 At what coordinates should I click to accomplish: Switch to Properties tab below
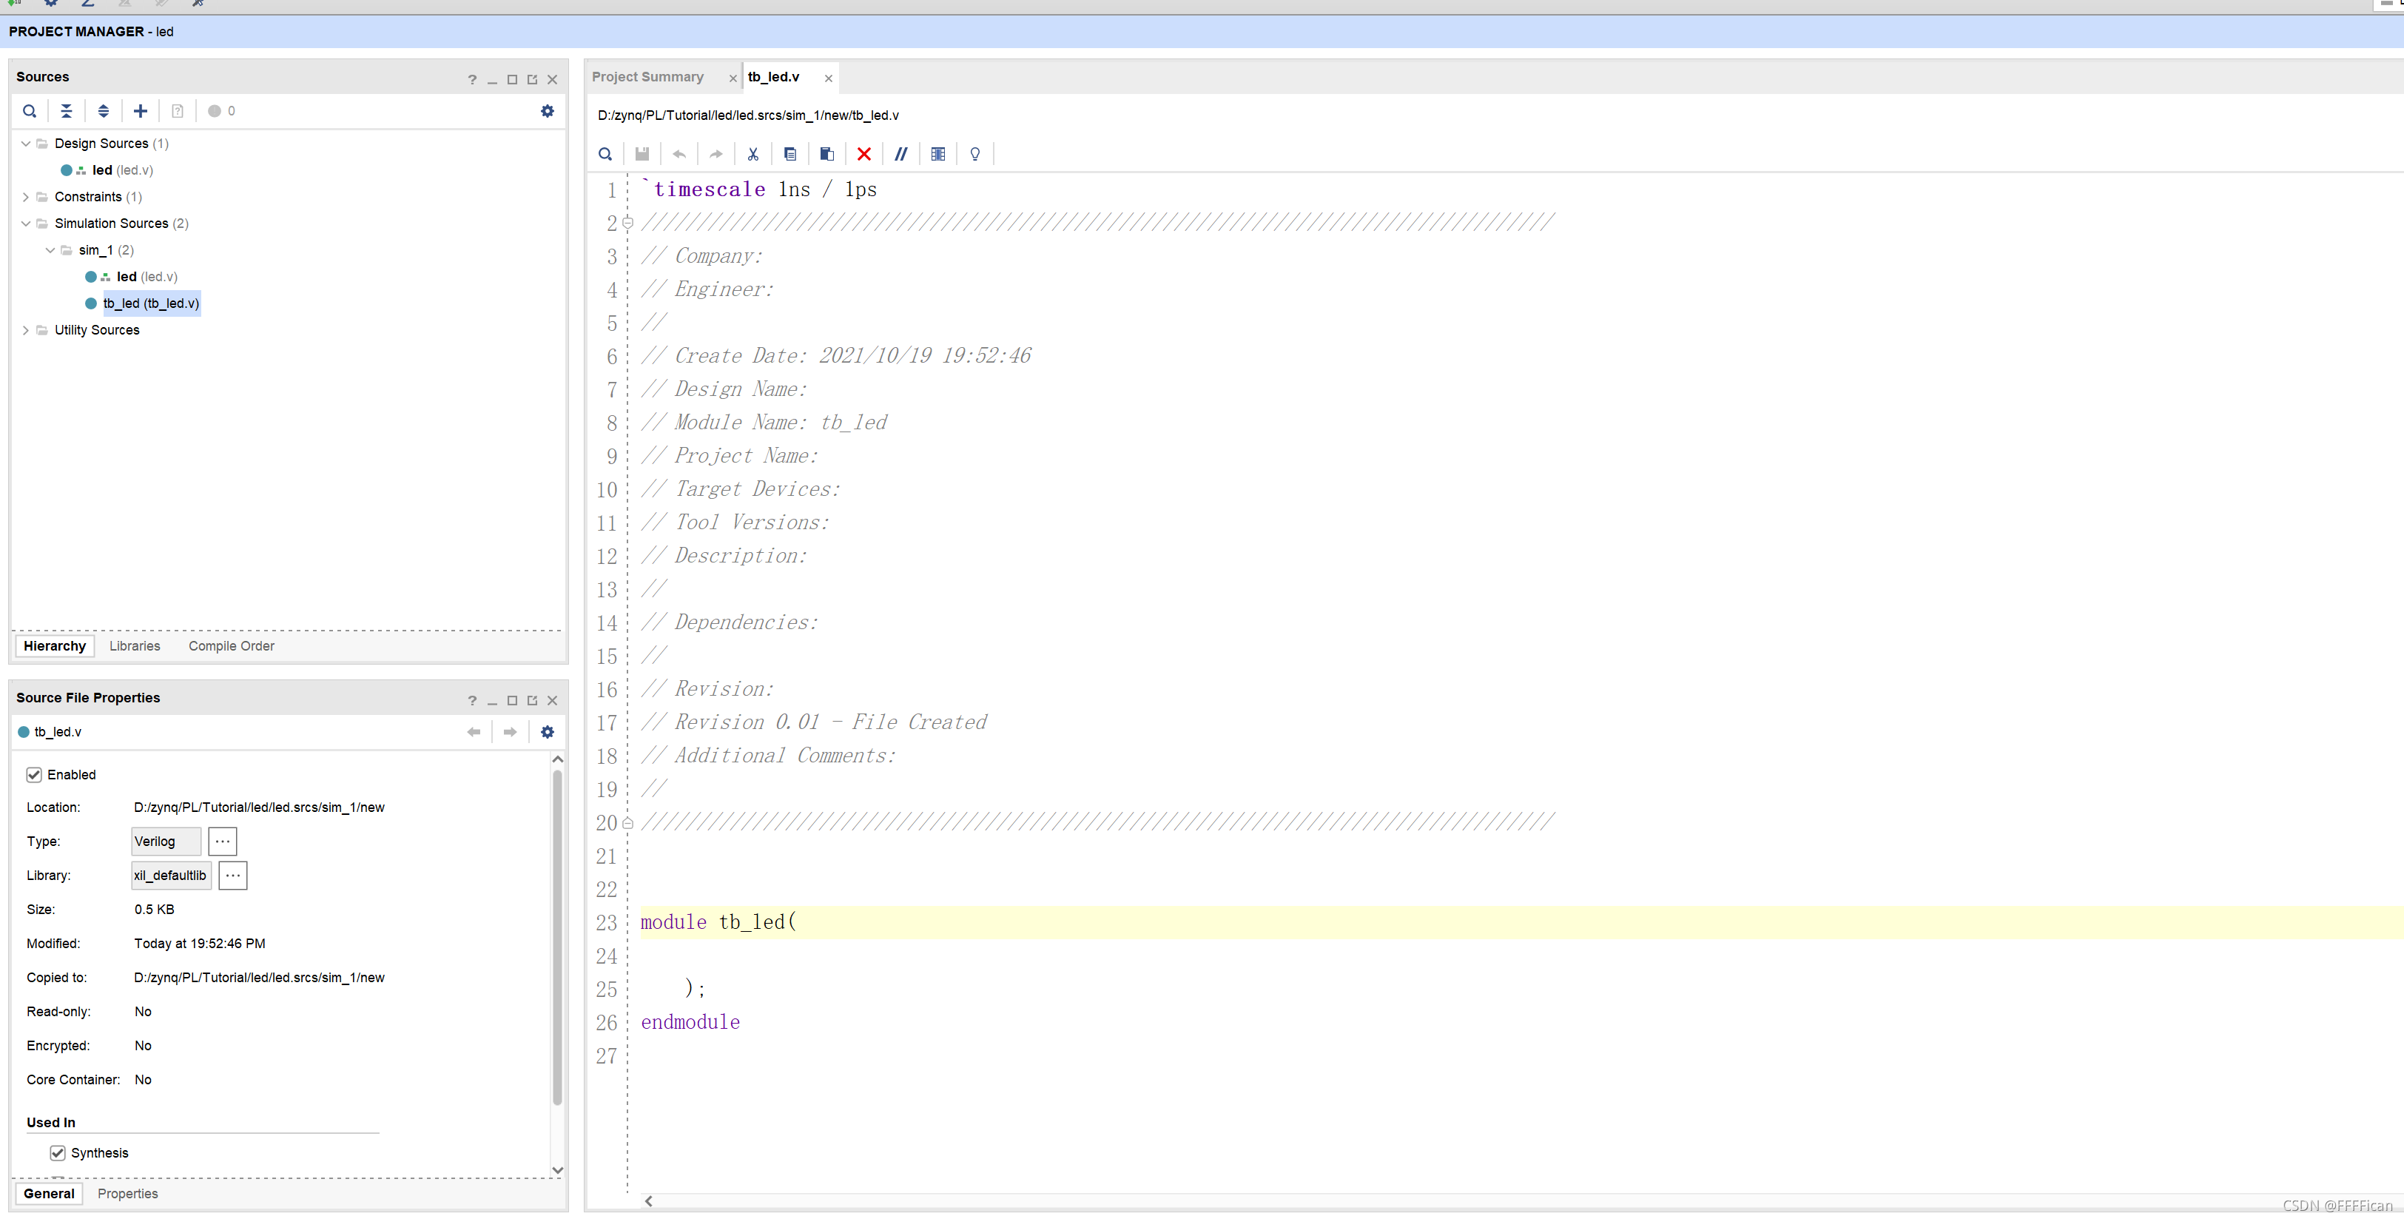pyautogui.click(x=128, y=1194)
